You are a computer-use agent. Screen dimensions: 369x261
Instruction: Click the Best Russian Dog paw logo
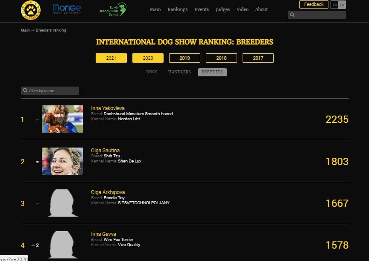[x=31, y=10]
